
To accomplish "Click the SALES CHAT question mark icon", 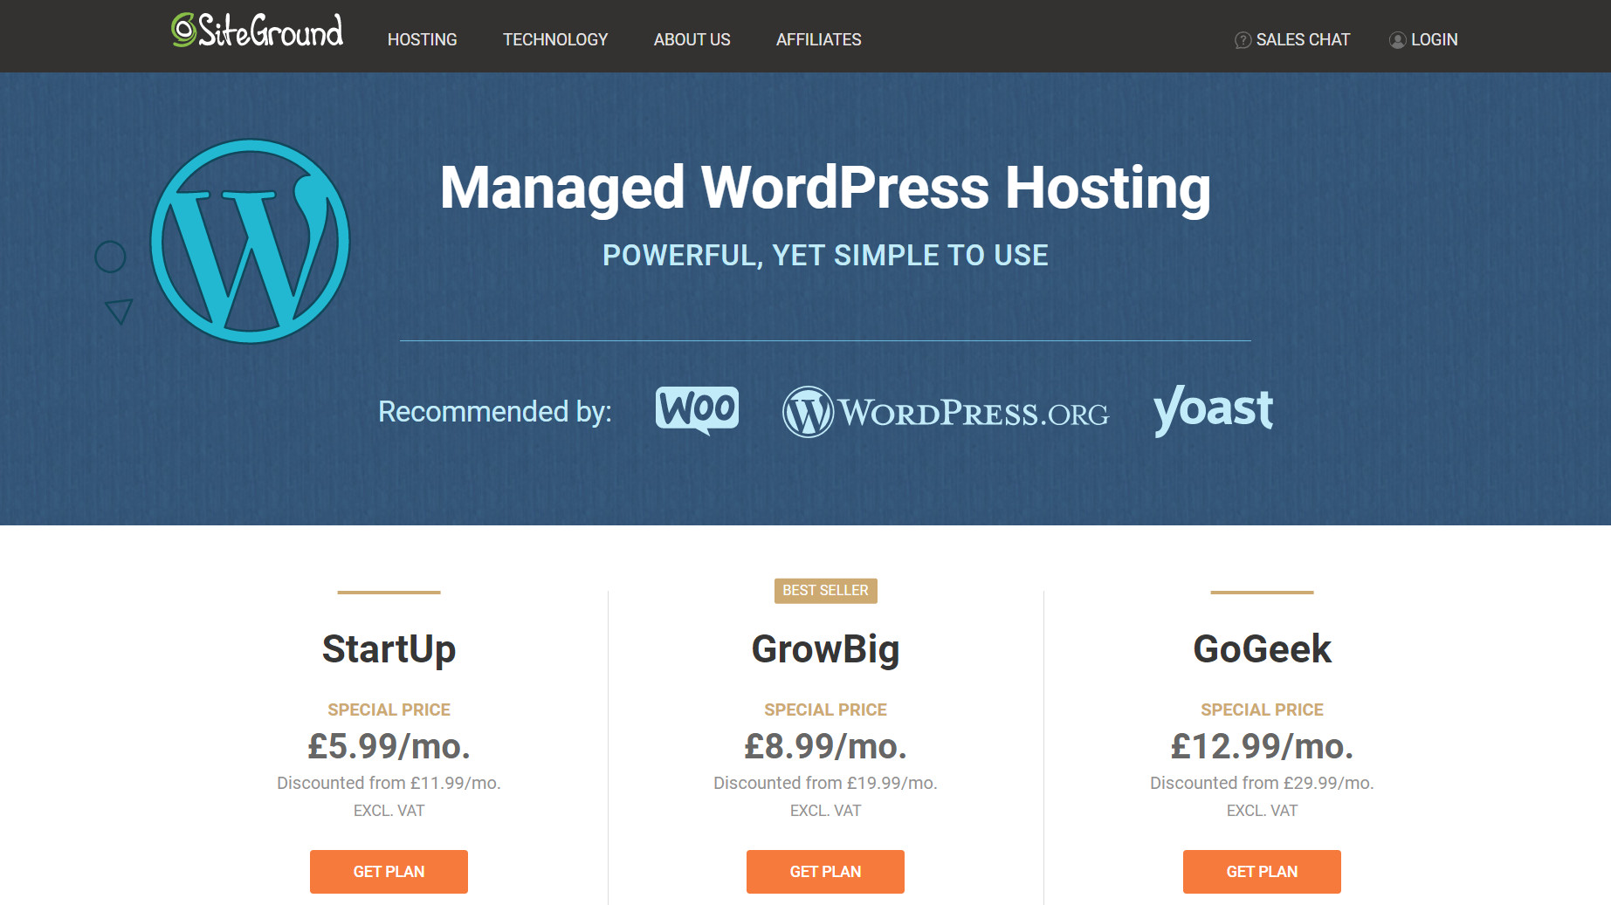I will point(1243,40).
